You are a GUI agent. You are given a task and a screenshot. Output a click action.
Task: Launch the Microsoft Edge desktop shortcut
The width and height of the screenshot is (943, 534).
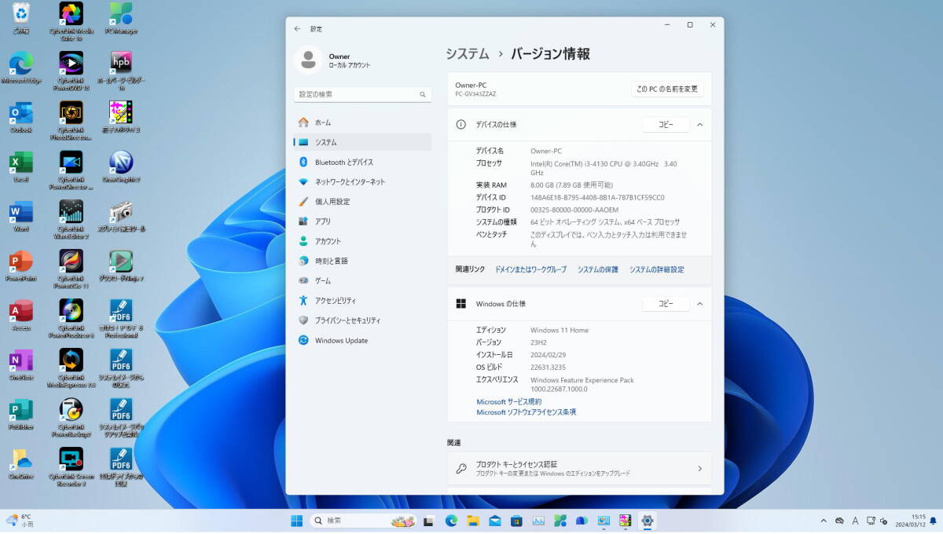pyautogui.click(x=21, y=67)
